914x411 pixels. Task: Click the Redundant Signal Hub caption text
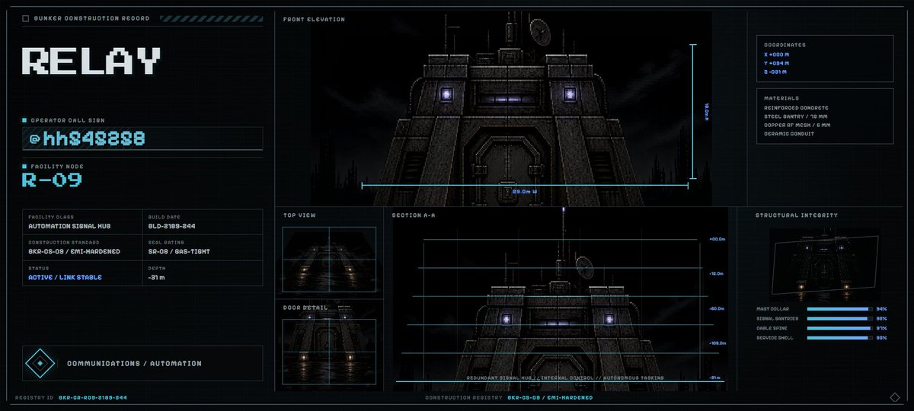click(x=564, y=378)
